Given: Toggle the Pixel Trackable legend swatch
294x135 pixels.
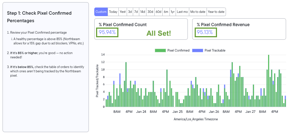Looking at the screenshot, I should (198, 50).
